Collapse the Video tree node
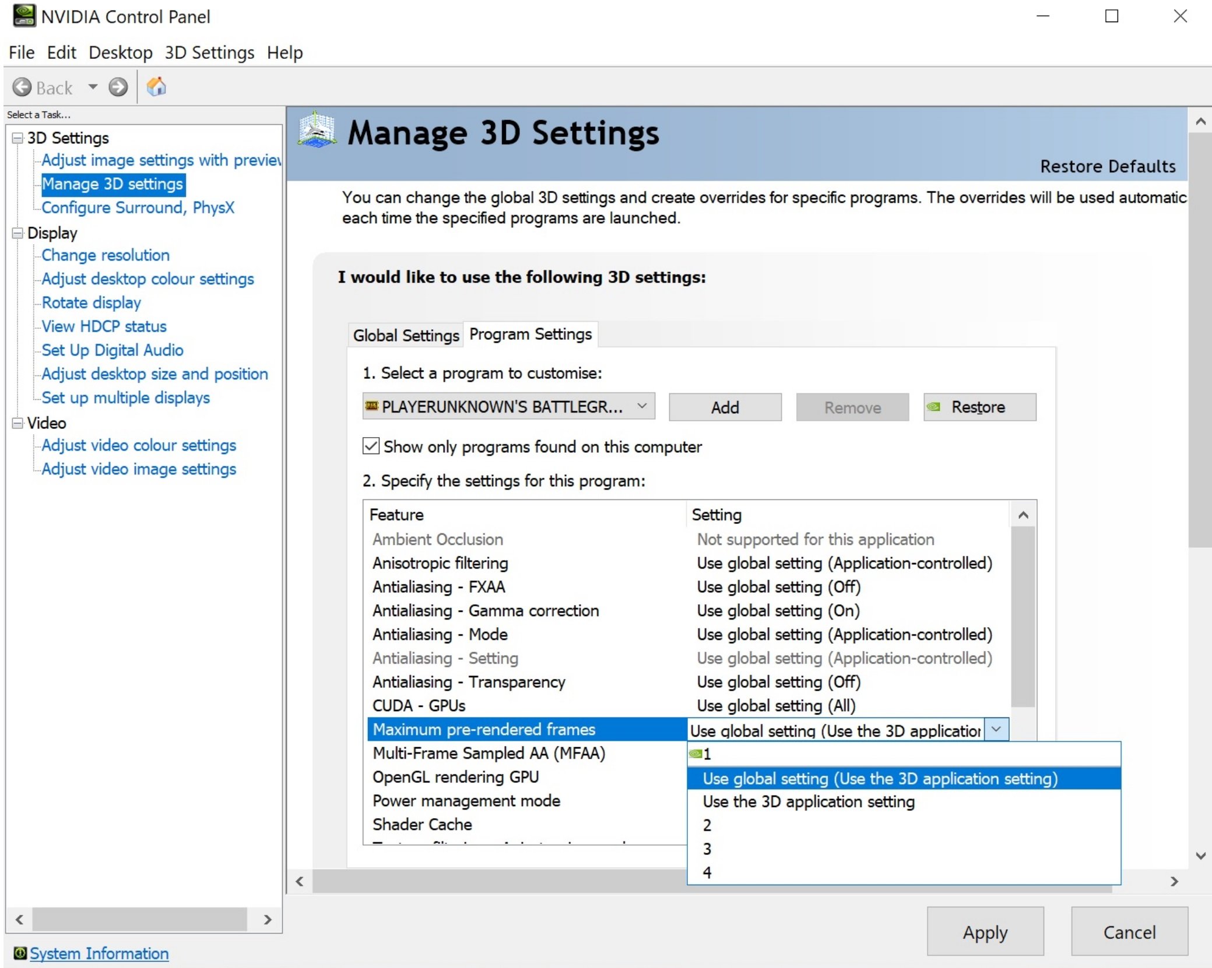This screenshot has width=1212, height=968. [17, 423]
